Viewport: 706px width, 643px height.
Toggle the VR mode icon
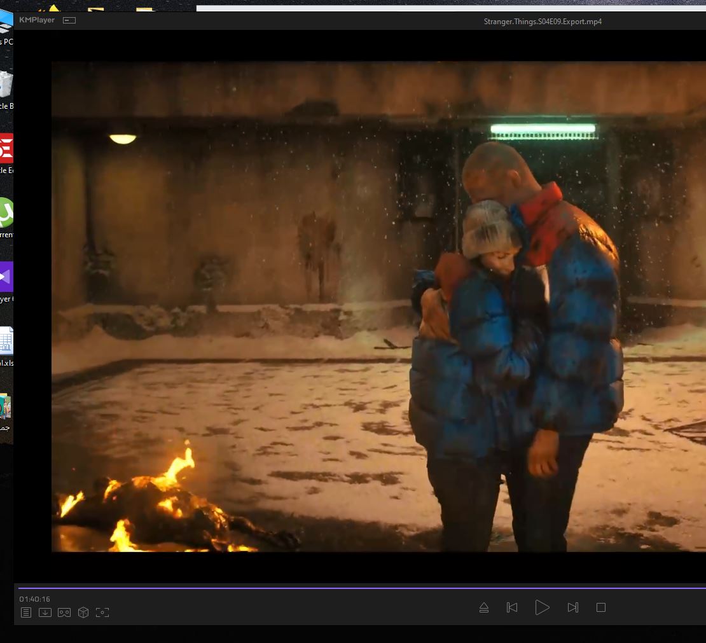[x=64, y=612]
